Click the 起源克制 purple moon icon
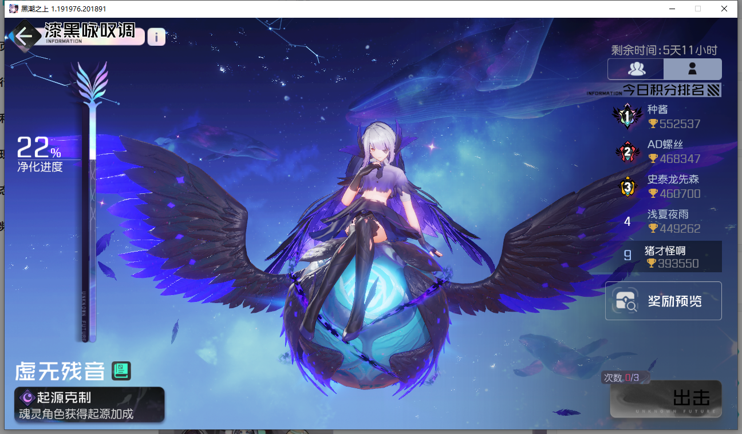The width and height of the screenshot is (742, 434). [27, 398]
